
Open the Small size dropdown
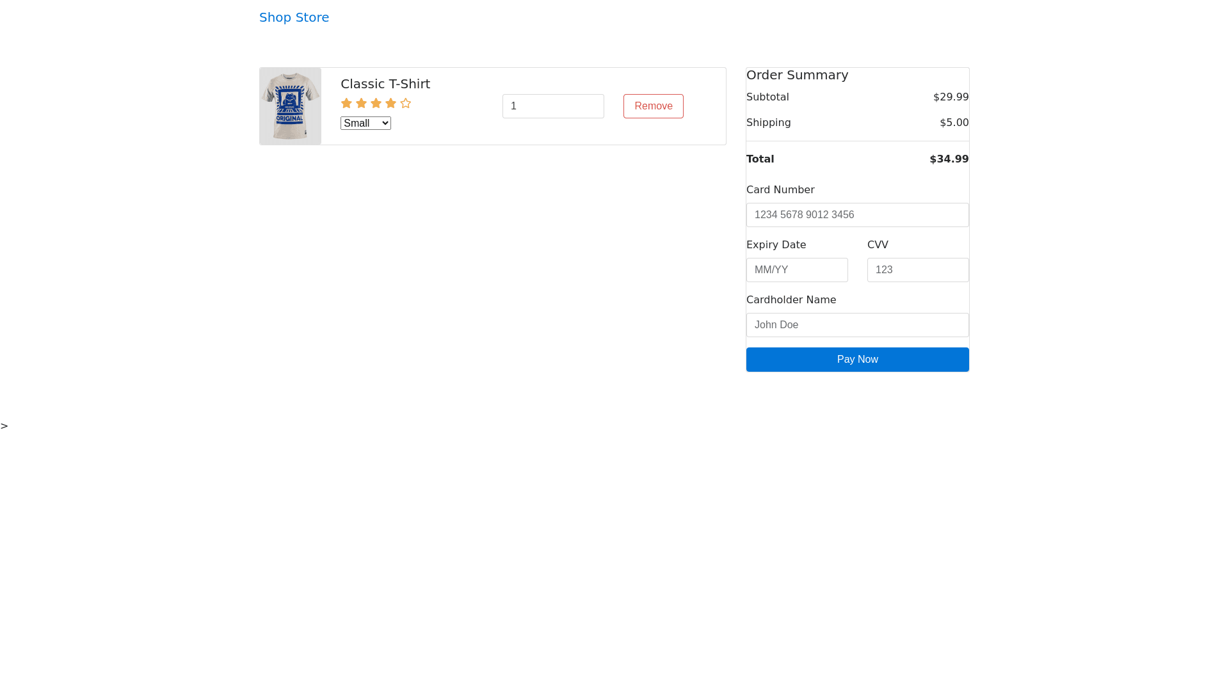(x=365, y=123)
